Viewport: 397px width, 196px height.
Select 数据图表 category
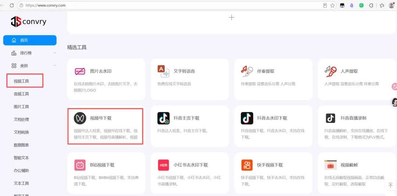pos(21,145)
